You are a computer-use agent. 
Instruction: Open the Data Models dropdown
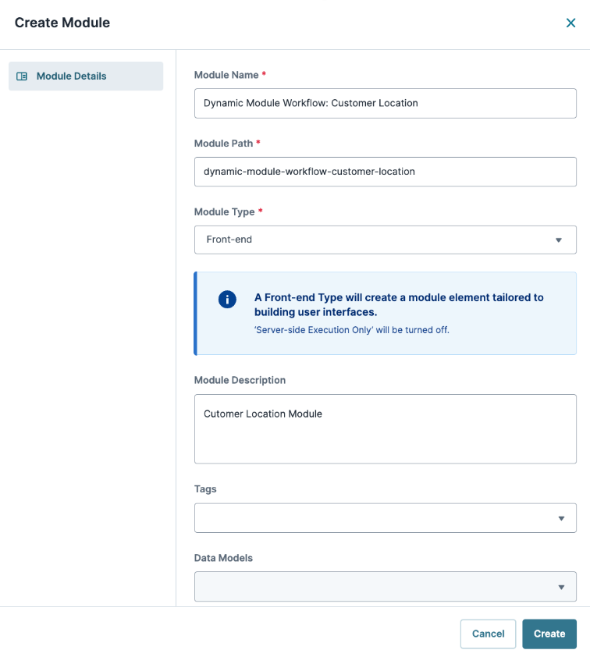[385, 586]
